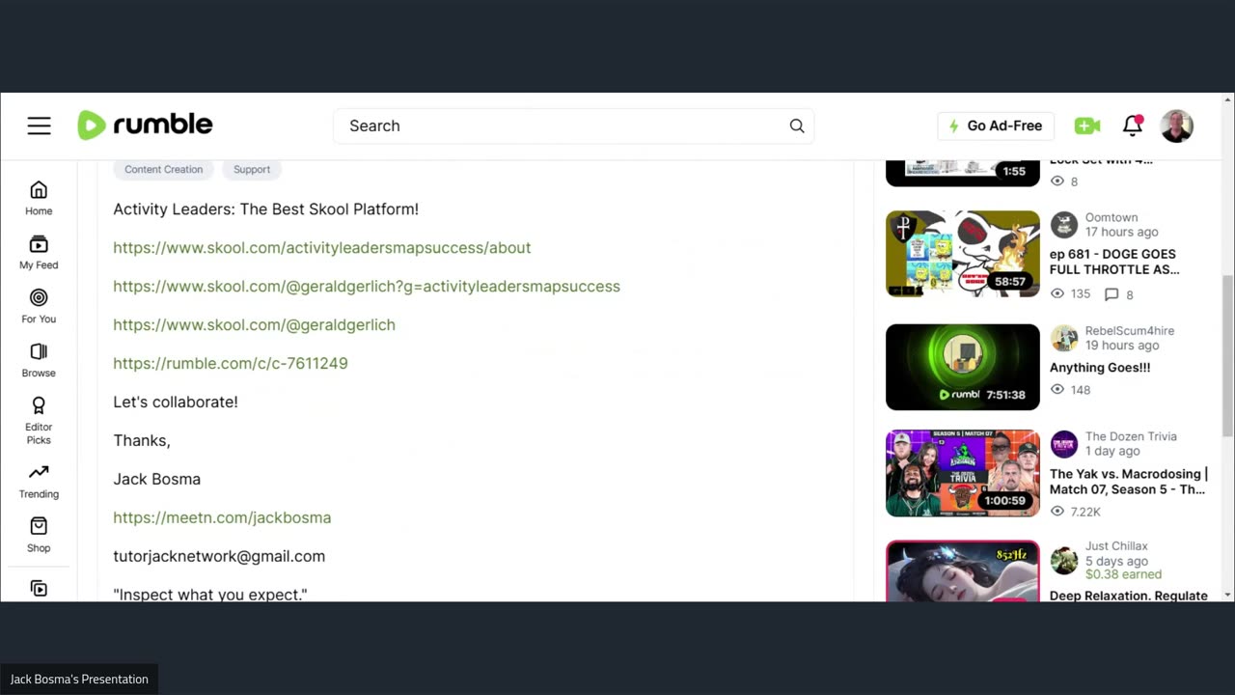Click The Dozen Trivia channel avatar
The image size is (1235, 695).
coord(1064,444)
